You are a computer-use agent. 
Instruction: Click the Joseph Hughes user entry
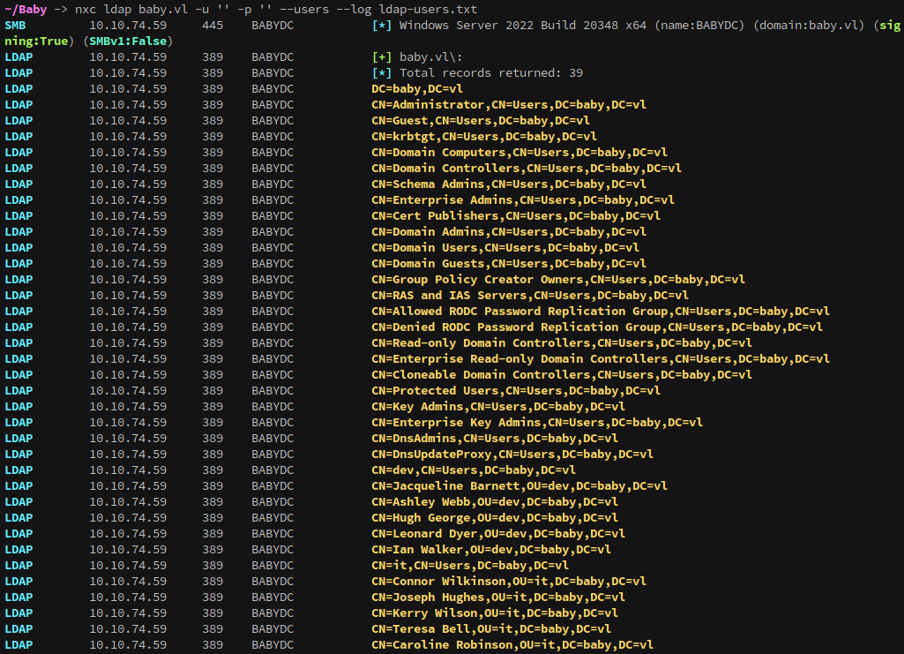[x=498, y=598]
